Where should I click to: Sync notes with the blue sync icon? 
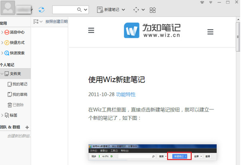coord(41,10)
